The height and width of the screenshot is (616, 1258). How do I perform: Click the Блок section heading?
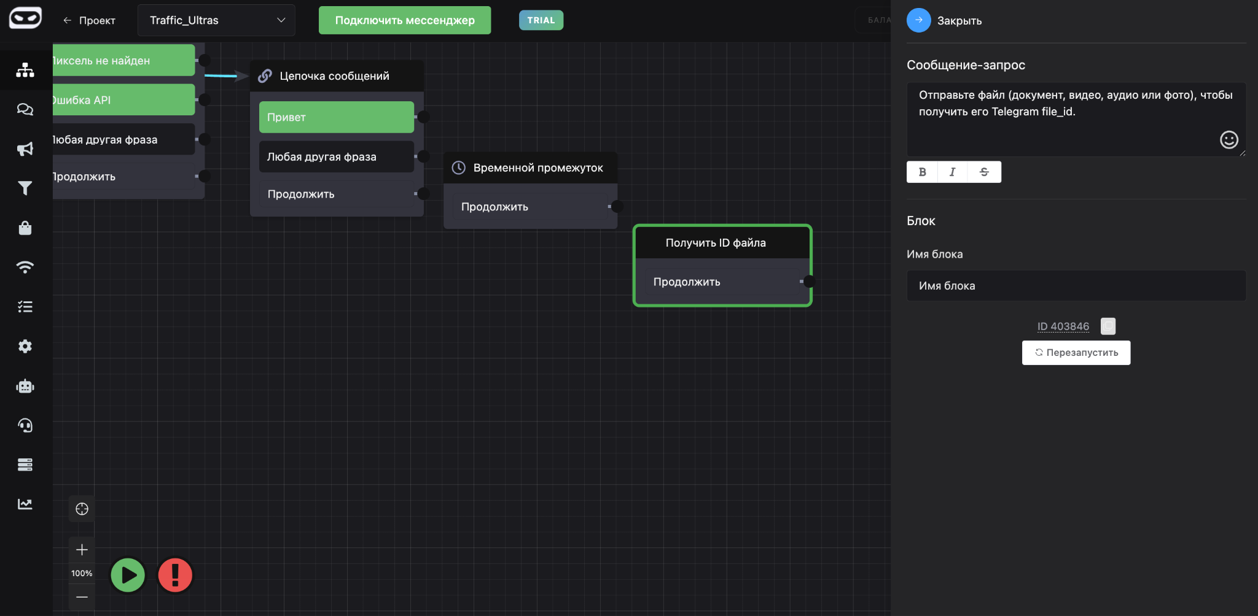pyautogui.click(x=921, y=221)
